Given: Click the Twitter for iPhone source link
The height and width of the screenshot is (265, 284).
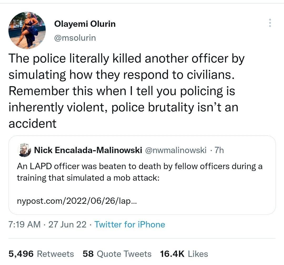Looking at the screenshot, I should [x=130, y=225].
